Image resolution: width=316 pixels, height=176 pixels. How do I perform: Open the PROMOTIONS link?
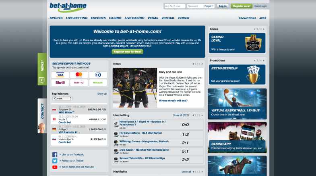247,18
